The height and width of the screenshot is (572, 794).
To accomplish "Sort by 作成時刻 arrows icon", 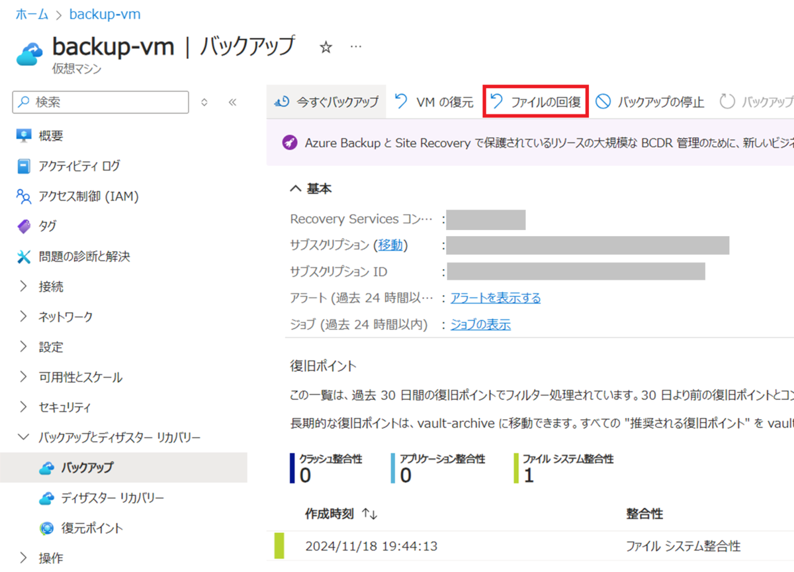I will (370, 514).
